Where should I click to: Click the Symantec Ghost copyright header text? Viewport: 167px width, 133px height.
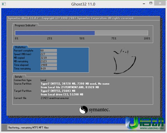71,18
